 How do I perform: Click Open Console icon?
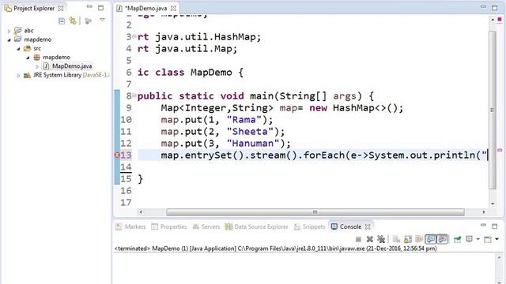[488, 239]
